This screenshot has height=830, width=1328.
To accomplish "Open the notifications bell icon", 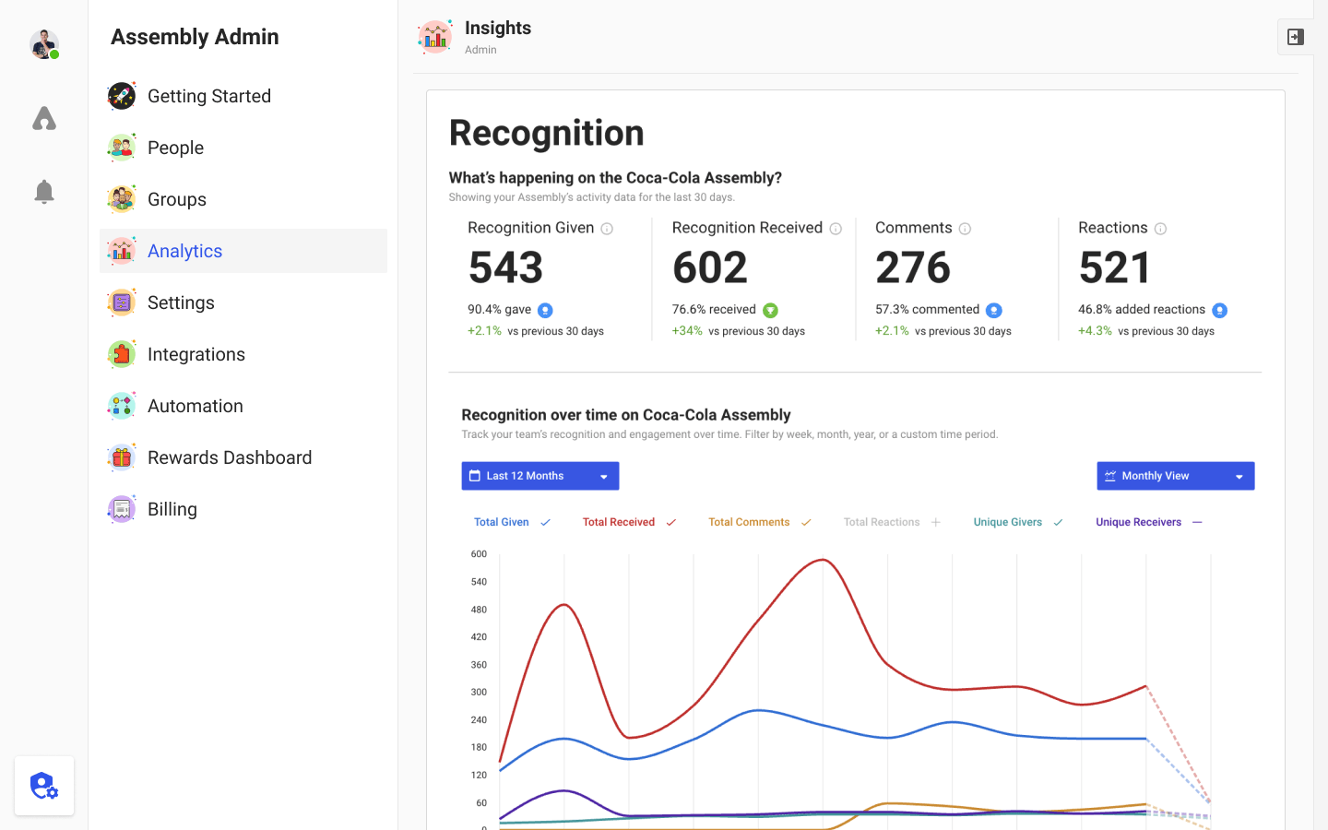I will 44,192.
